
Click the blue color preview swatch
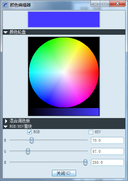(x=64, y=19)
